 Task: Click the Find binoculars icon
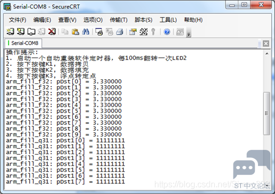[x=86, y=32]
